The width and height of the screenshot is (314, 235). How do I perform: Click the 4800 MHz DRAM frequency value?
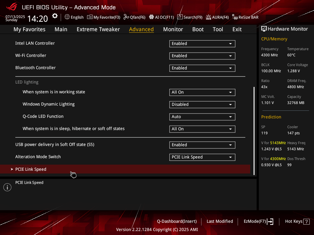coord(296,87)
